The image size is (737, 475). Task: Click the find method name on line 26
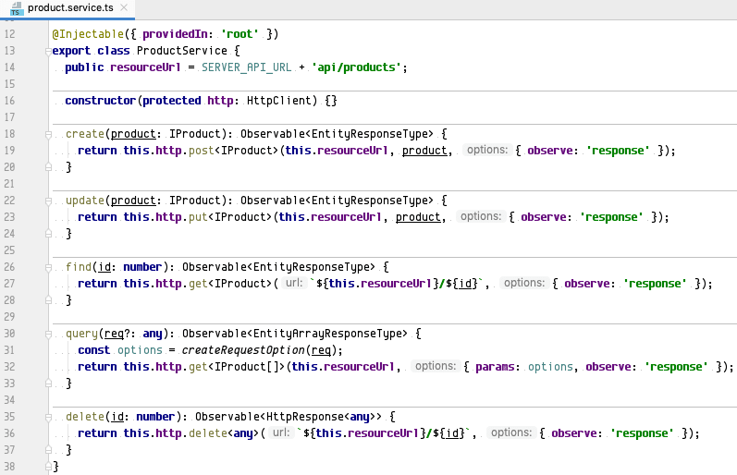pos(78,267)
